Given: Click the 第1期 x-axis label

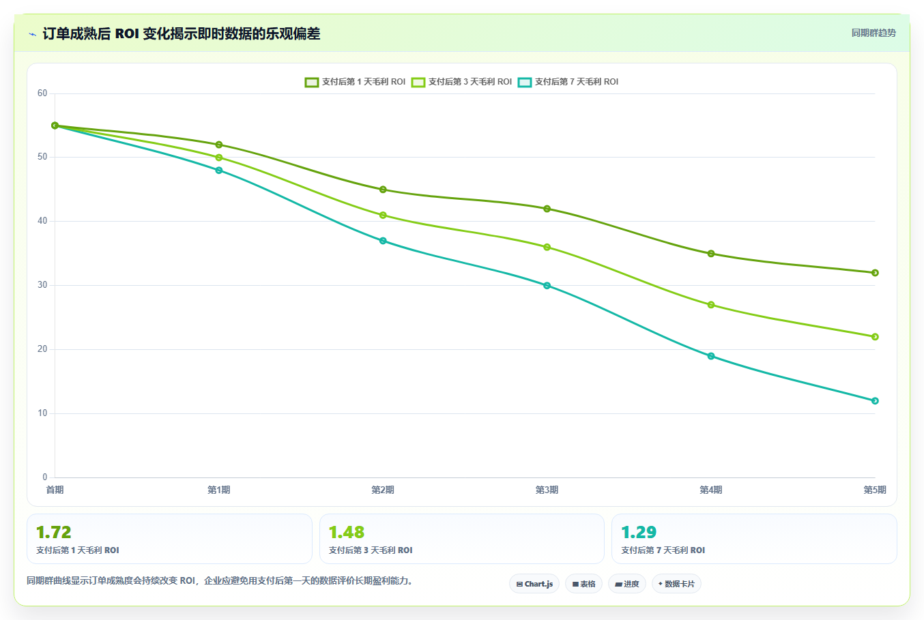Looking at the screenshot, I should pyautogui.click(x=219, y=490).
